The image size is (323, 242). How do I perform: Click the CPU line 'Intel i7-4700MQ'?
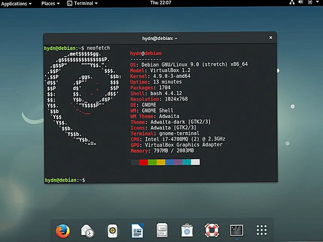click(x=178, y=139)
